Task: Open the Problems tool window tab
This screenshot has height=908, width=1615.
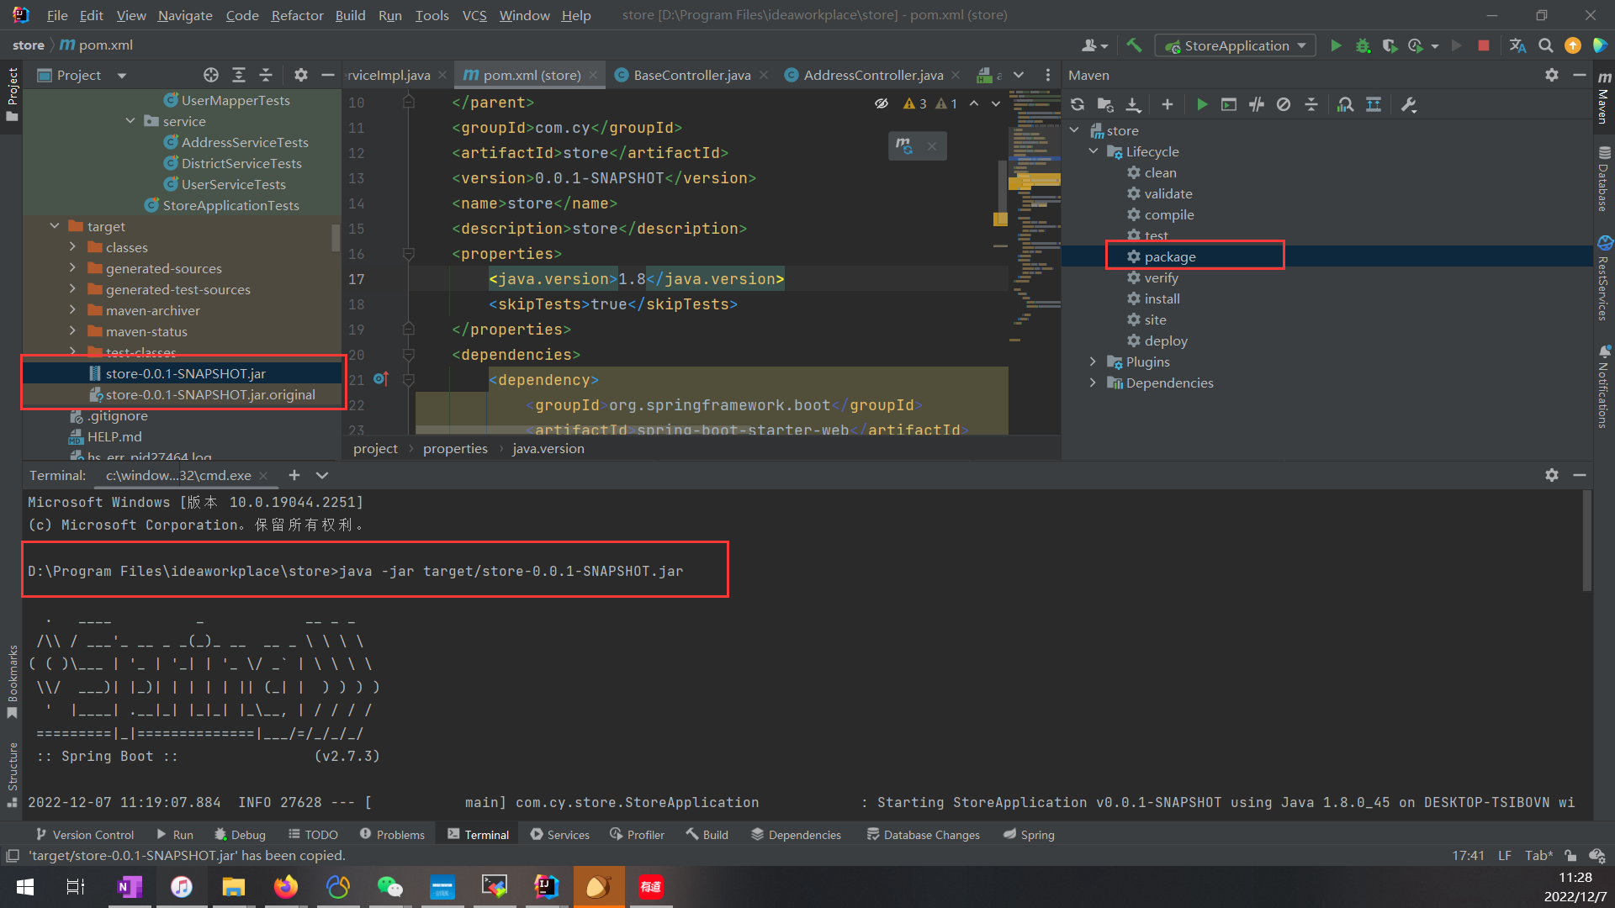Action: (x=392, y=835)
